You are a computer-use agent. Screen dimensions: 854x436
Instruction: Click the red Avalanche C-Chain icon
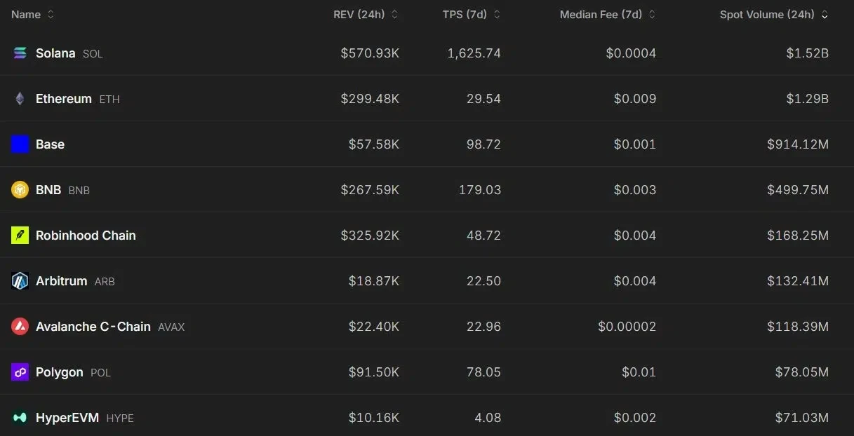click(20, 327)
